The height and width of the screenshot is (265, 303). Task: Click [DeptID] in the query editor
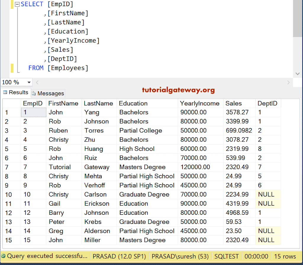click(x=62, y=59)
